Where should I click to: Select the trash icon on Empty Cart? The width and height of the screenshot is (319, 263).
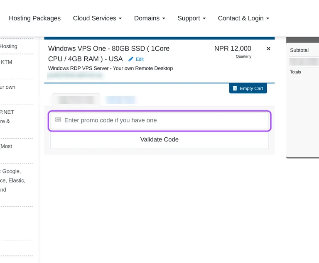[x=235, y=88]
